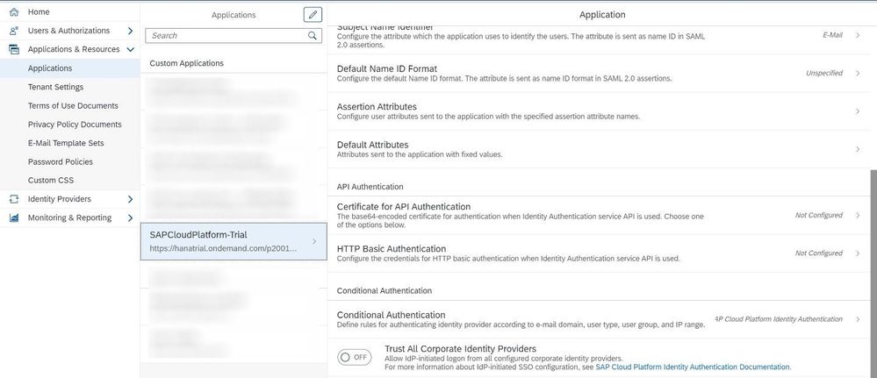The image size is (877, 378).
Task: Collapse Applications & Resources section
Action: 130,49
